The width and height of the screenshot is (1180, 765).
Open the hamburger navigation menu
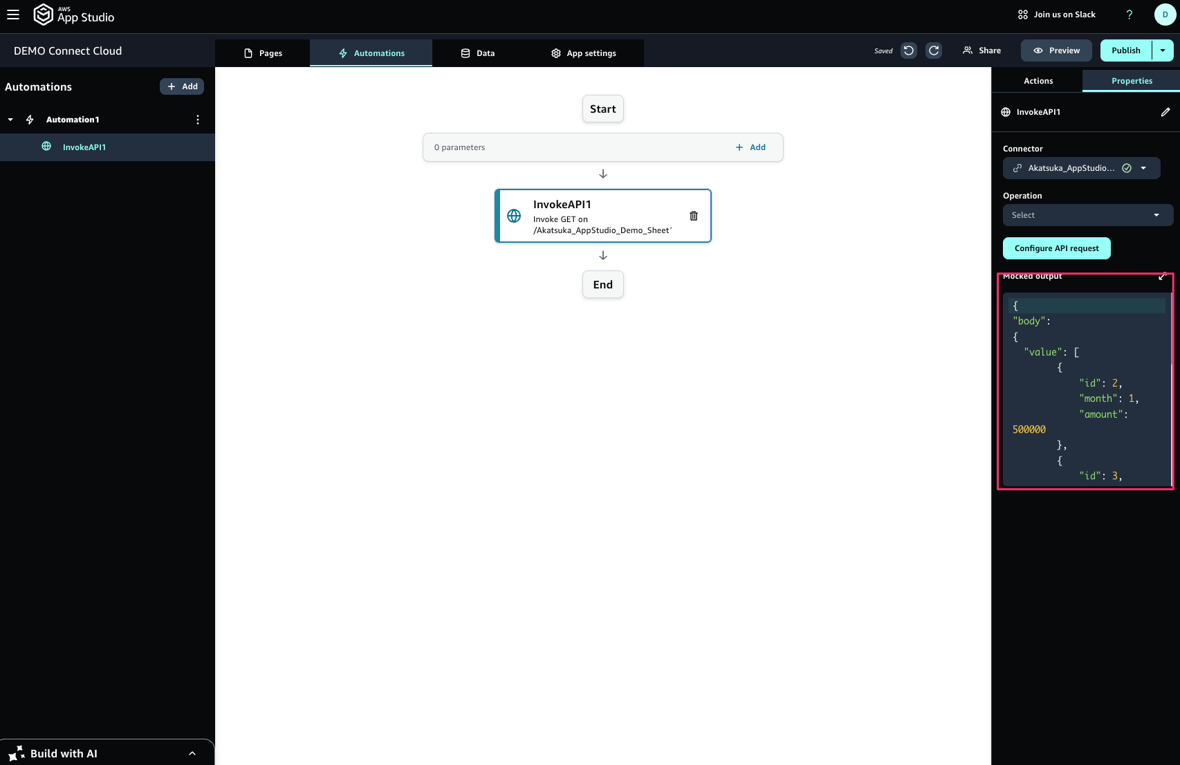(x=13, y=15)
